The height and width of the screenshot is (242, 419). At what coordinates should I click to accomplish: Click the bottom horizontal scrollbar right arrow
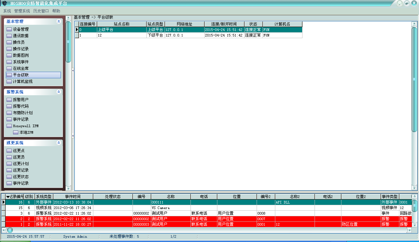409,230
